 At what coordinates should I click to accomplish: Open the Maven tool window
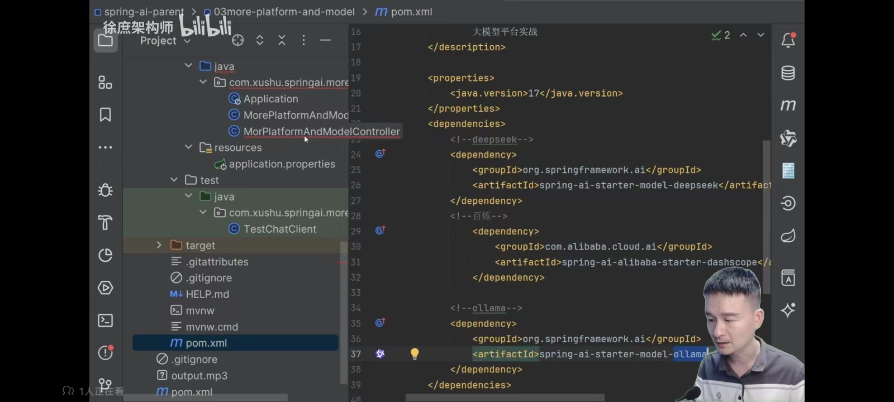point(788,105)
